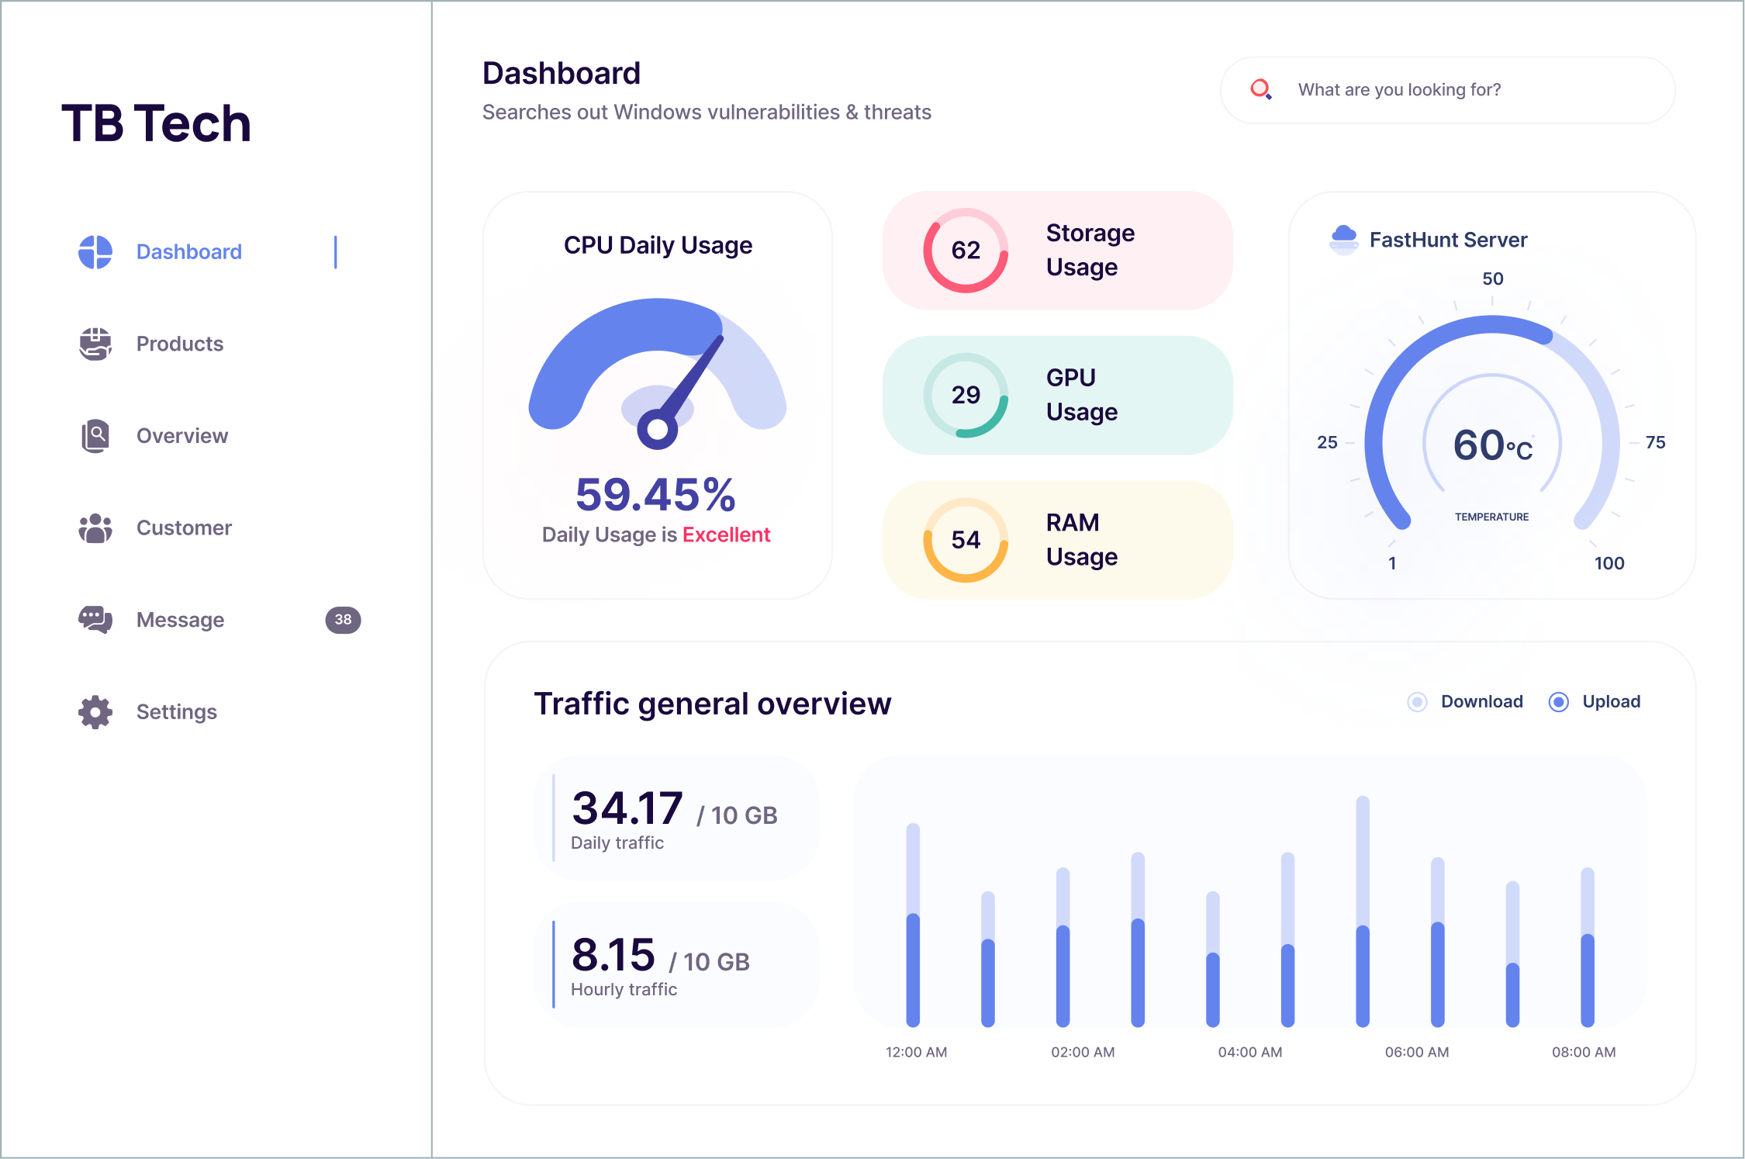This screenshot has height=1159, width=1745.
Task: Click the traffic bar above 12:00 AM
Action: point(913,925)
